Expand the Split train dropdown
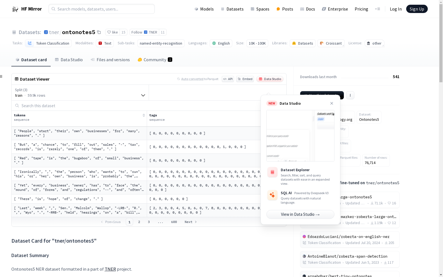The image size is (443, 277). pos(80,93)
